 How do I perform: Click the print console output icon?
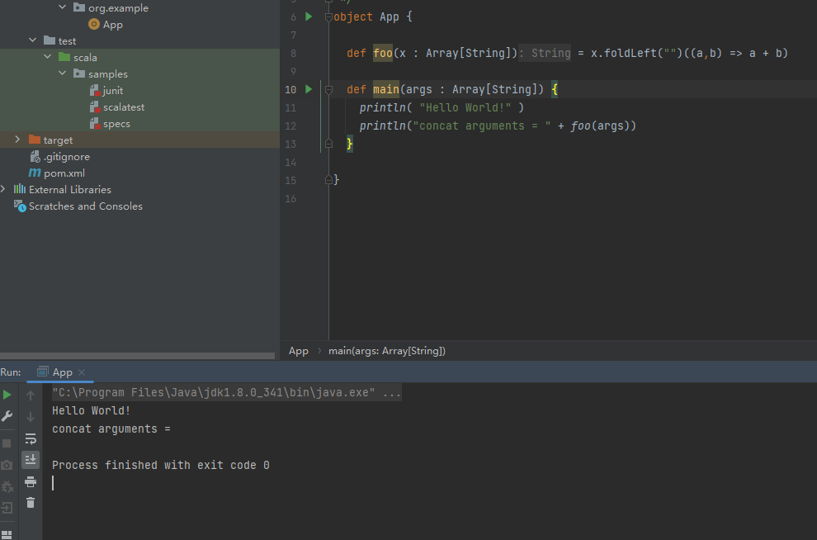pos(31,481)
